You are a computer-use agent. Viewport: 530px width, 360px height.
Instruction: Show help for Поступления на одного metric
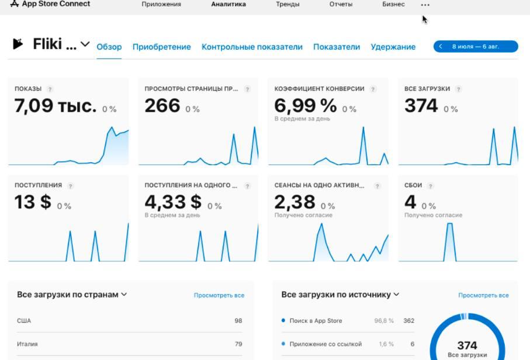point(247,186)
